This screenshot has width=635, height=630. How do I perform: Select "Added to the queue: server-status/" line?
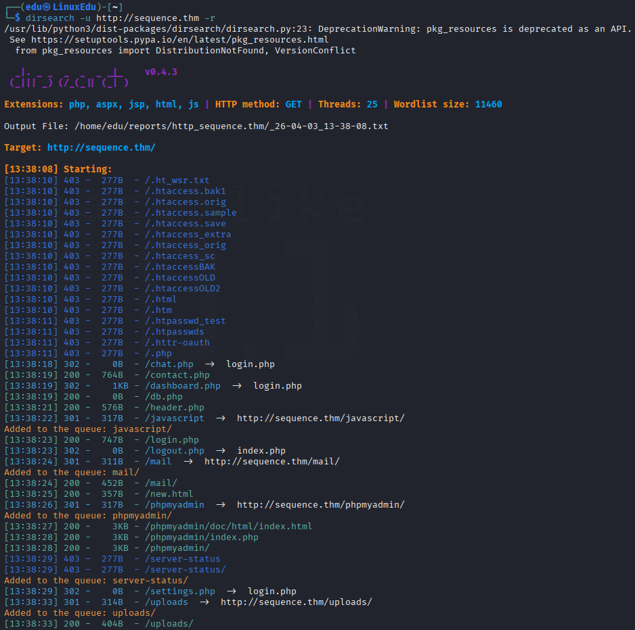click(x=96, y=581)
